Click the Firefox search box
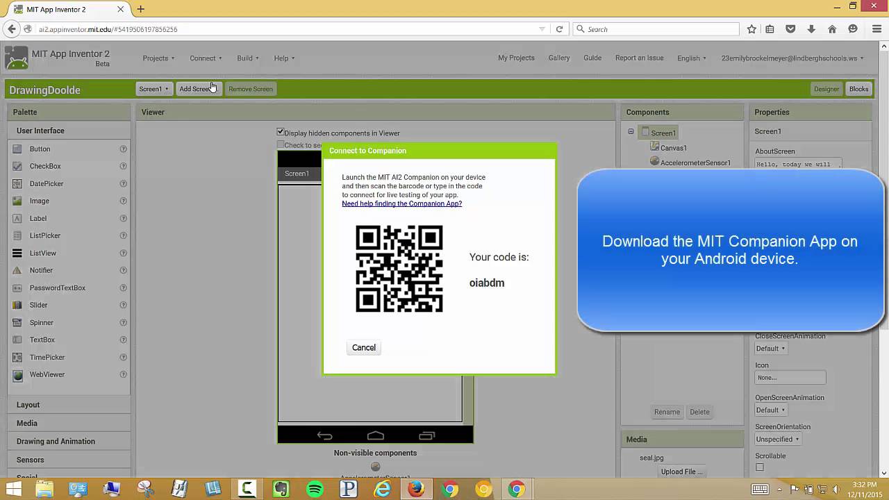The image size is (889, 500). (656, 29)
